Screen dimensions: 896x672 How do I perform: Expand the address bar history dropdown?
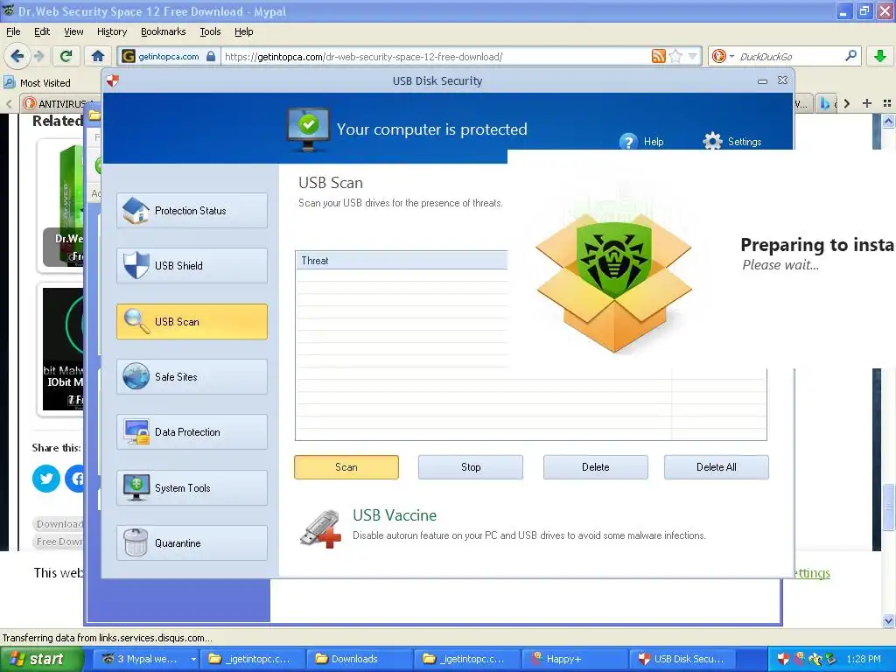tap(693, 56)
